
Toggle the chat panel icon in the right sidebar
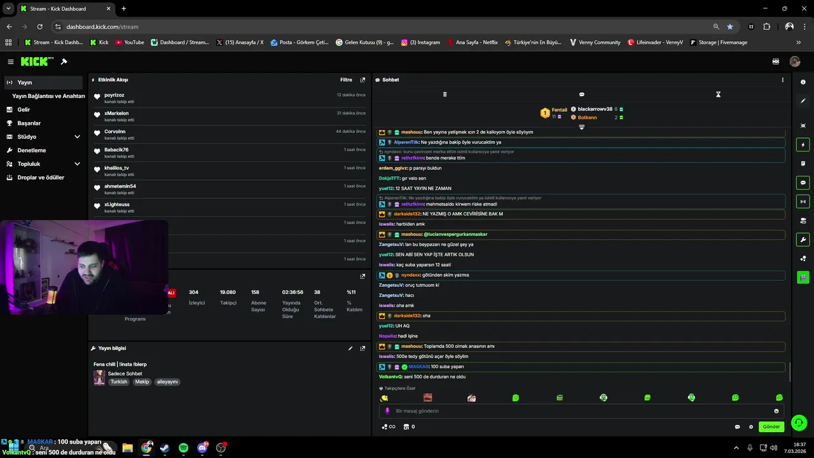coord(803,183)
